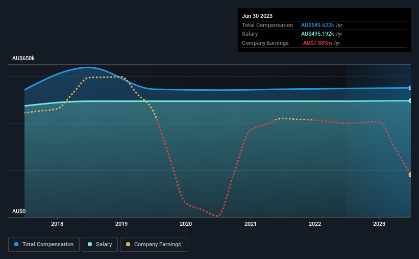419x259 pixels.
Task: Select the Company Earnings endpoint marker
Action: 410,175
